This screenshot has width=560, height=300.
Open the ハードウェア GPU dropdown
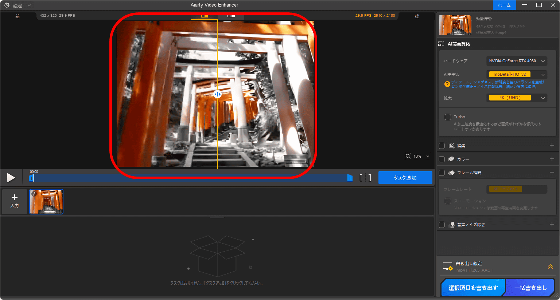pos(516,61)
